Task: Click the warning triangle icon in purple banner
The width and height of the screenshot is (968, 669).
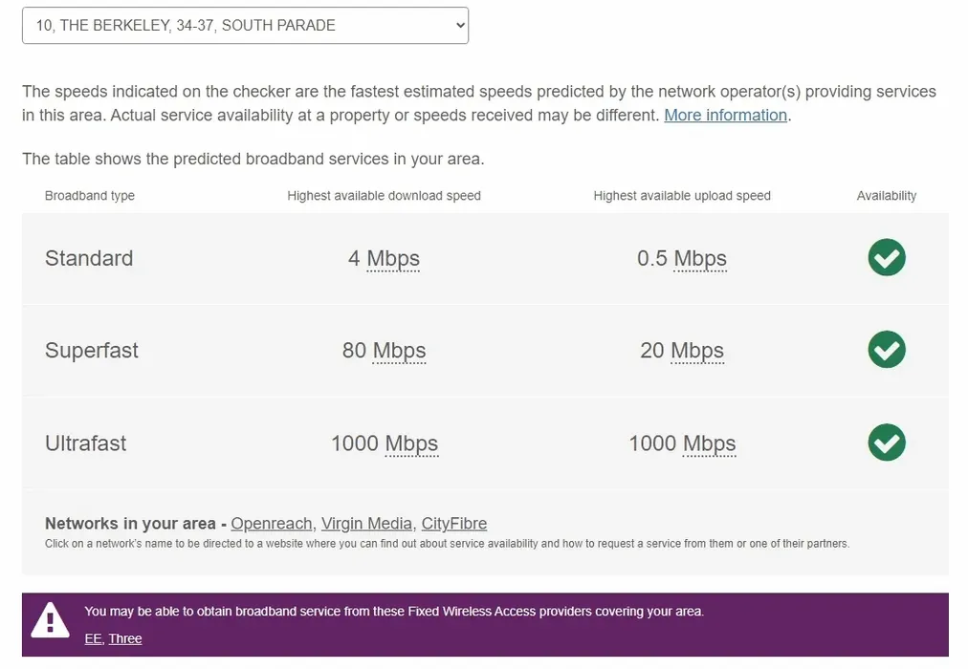Action: [50, 620]
